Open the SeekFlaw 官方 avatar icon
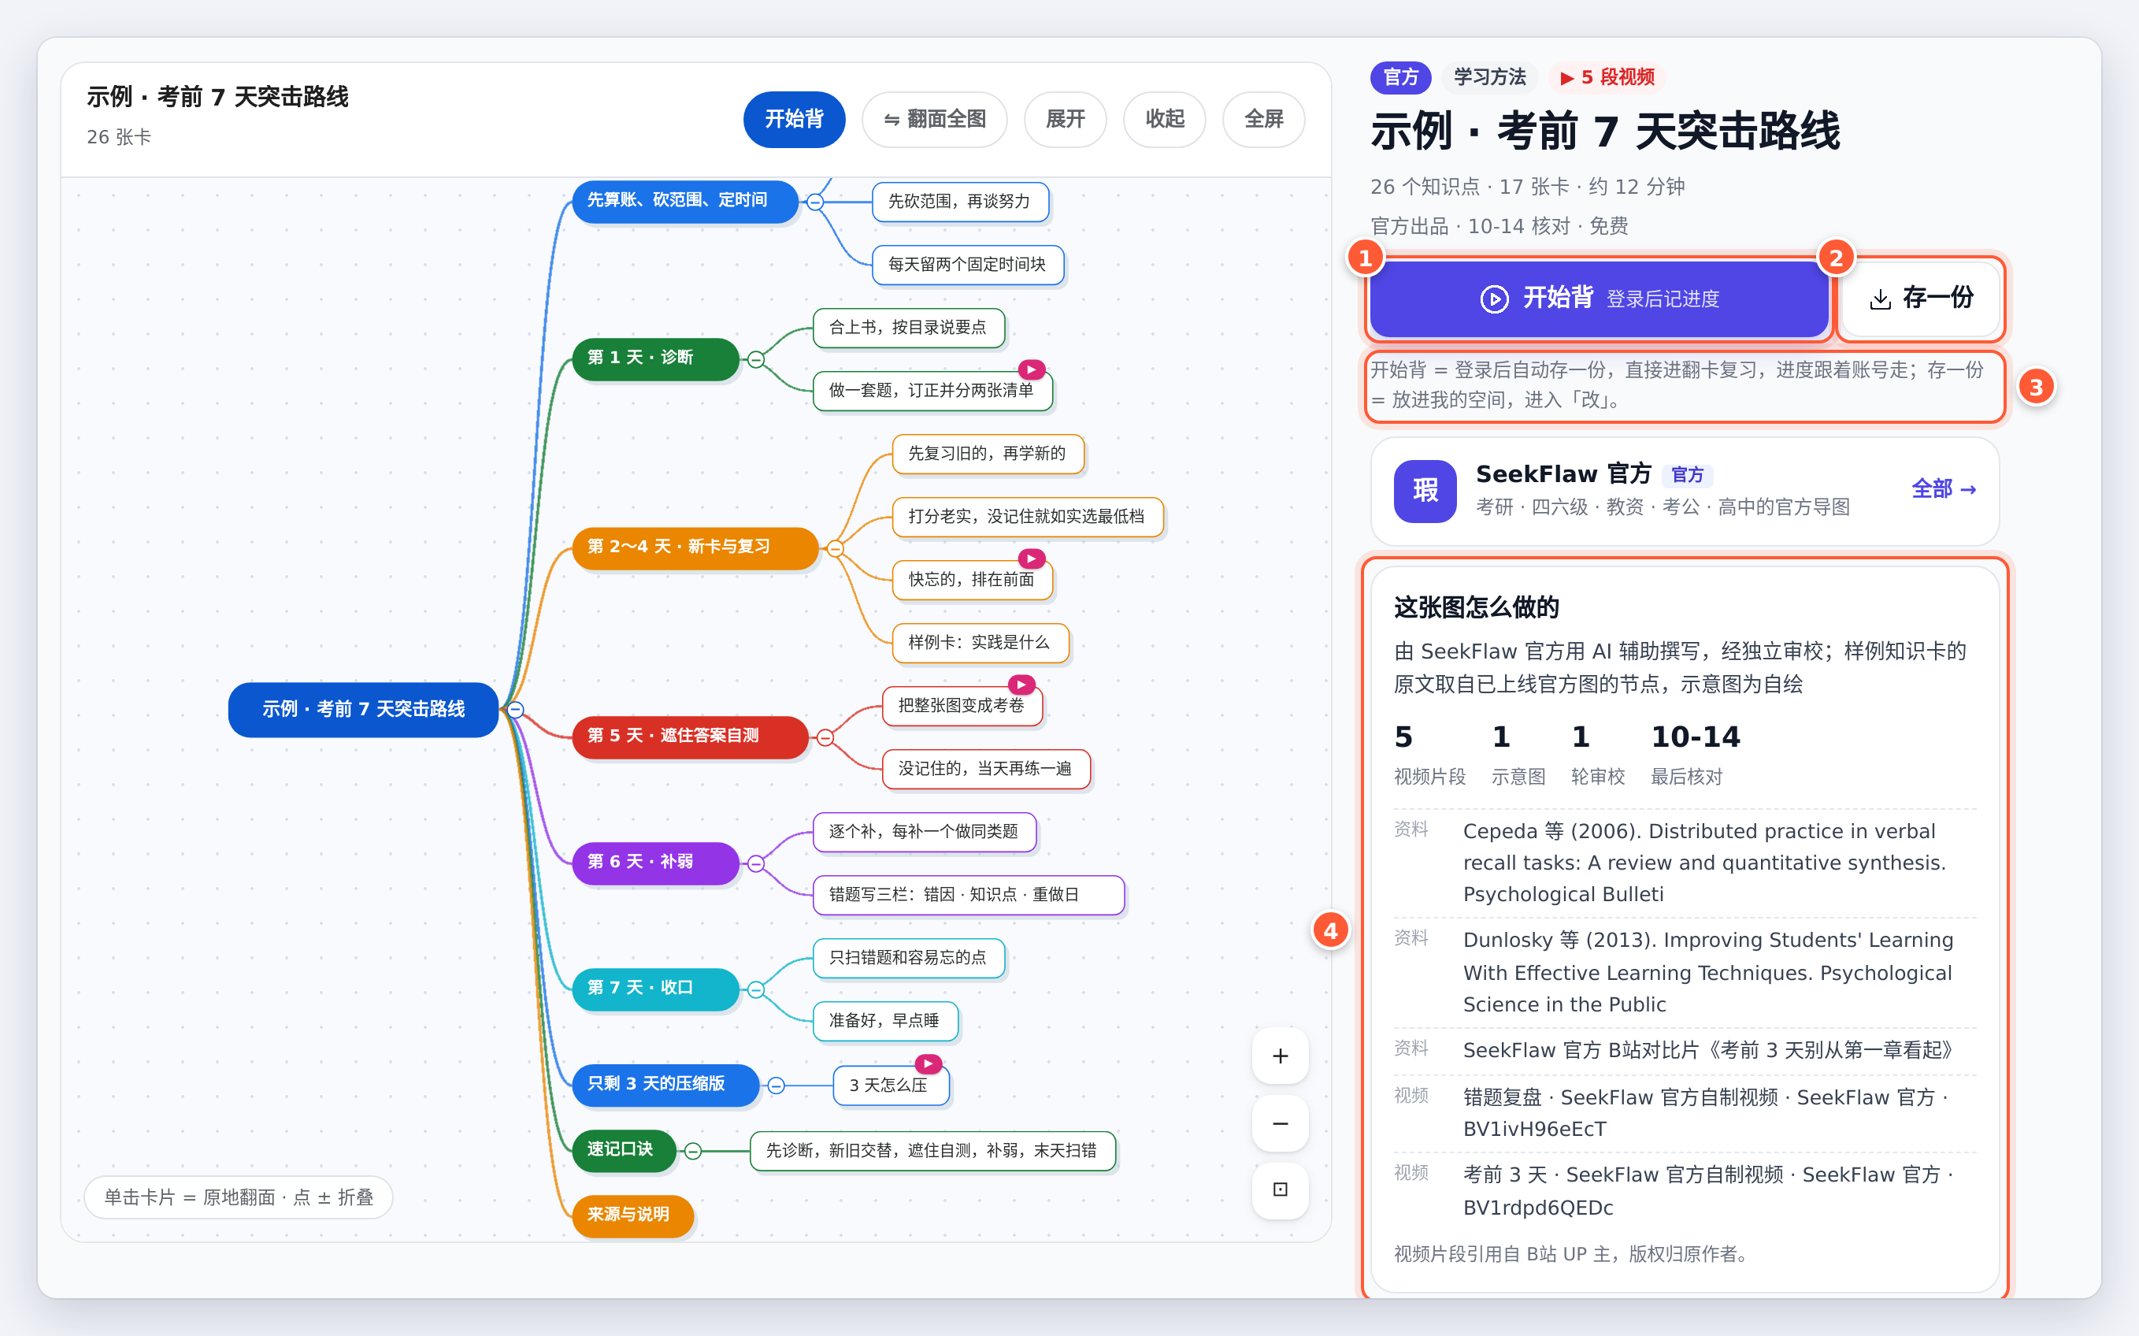This screenshot has width=2139, height=1336. pyautogui.click(x=1425, y=491)
